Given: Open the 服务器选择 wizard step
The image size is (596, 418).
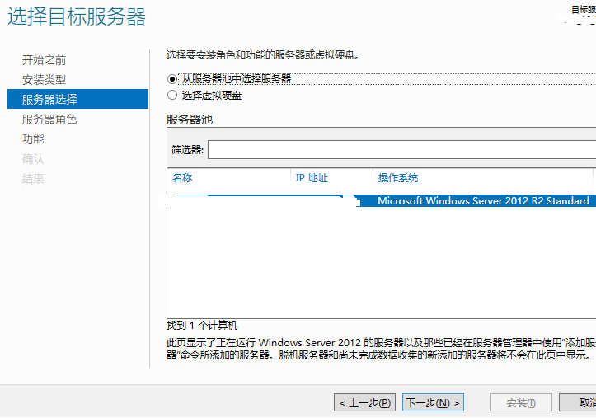Looking at the screenshot, I should click(77, 99).
